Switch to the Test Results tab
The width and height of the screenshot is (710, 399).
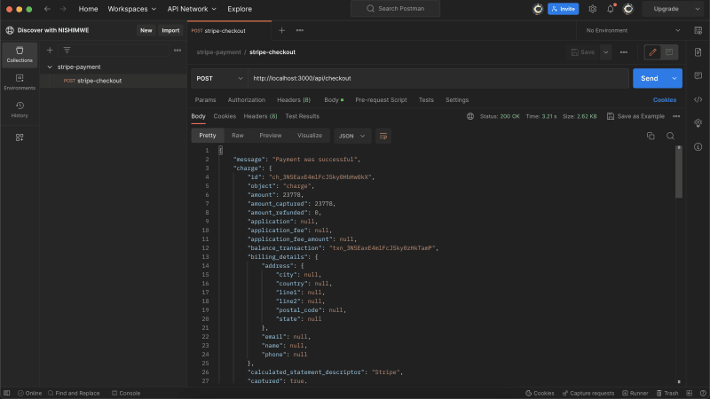click(x=302, y=116)
